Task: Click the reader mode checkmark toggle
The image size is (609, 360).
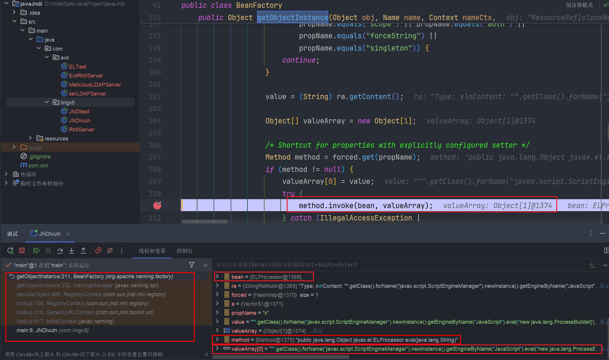Action: tap(605, 5)
